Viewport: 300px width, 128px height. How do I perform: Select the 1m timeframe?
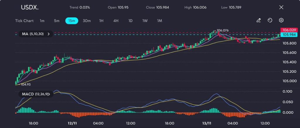pyautogui.click(x=42, y=21)
